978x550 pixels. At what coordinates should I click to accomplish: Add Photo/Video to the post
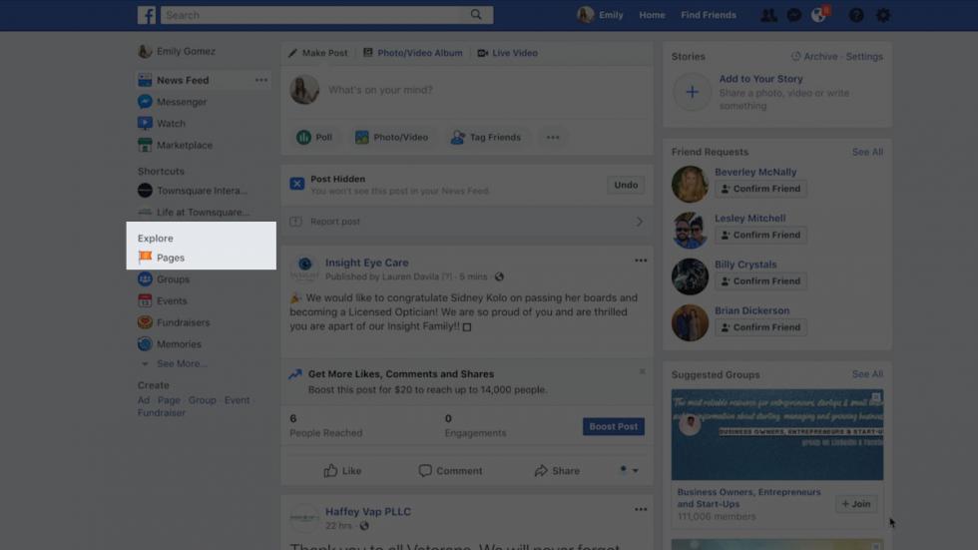pyautogui.click(x=391, y=137)
